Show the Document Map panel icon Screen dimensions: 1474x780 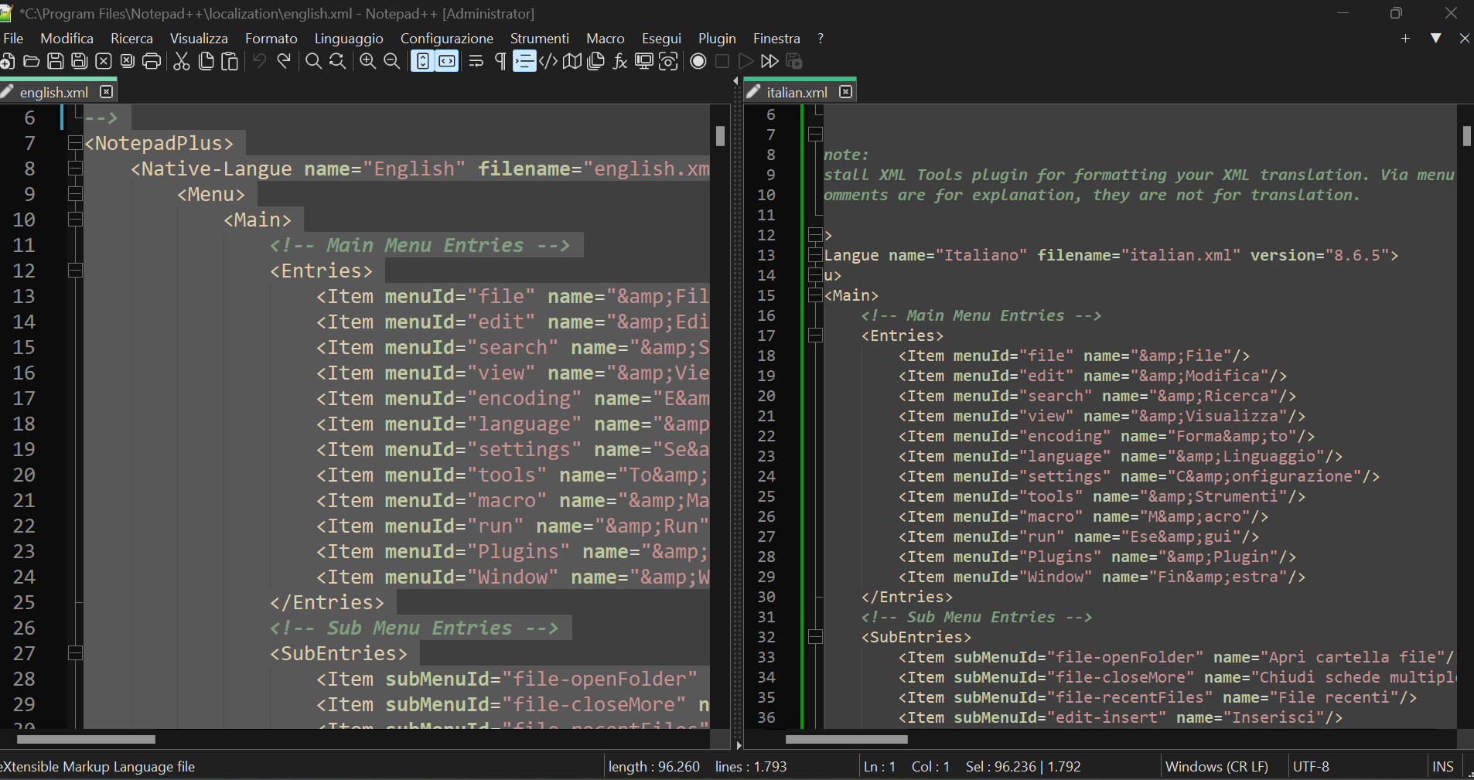click(572, 61)
